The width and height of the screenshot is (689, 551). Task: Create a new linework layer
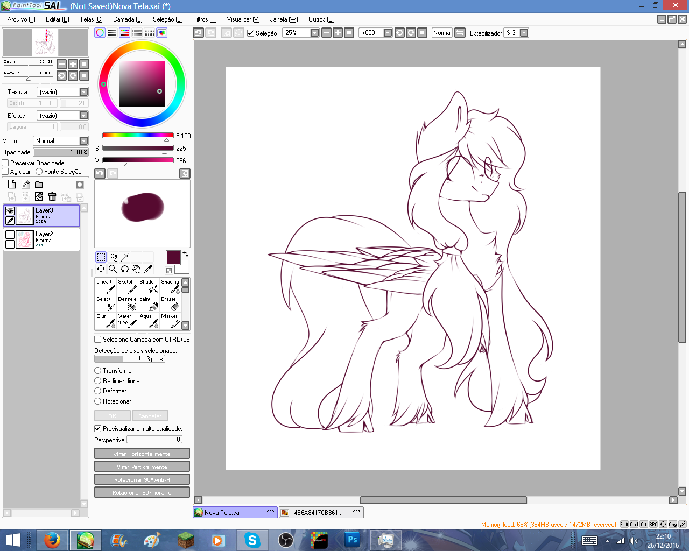point(25,184)
